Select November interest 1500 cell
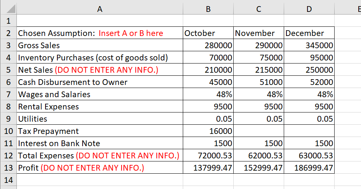Viewport: 361px width, 189px height. [259, 143]
